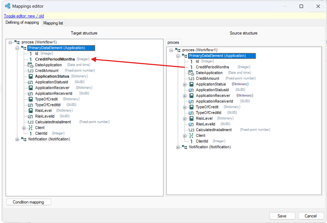Image resolution: width=327 pixels, height=223 pixels.
Task: Select the proces tab above Source structure
Action: pyautogui.click(x=173, y=42)
